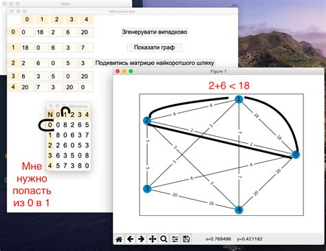Go forward to next view arrow
The height and width of the screenshot is (251, 326).
coord(141,239)
